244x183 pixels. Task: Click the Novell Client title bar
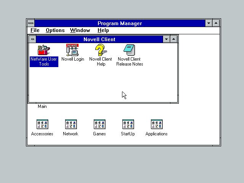pos(100,39)
